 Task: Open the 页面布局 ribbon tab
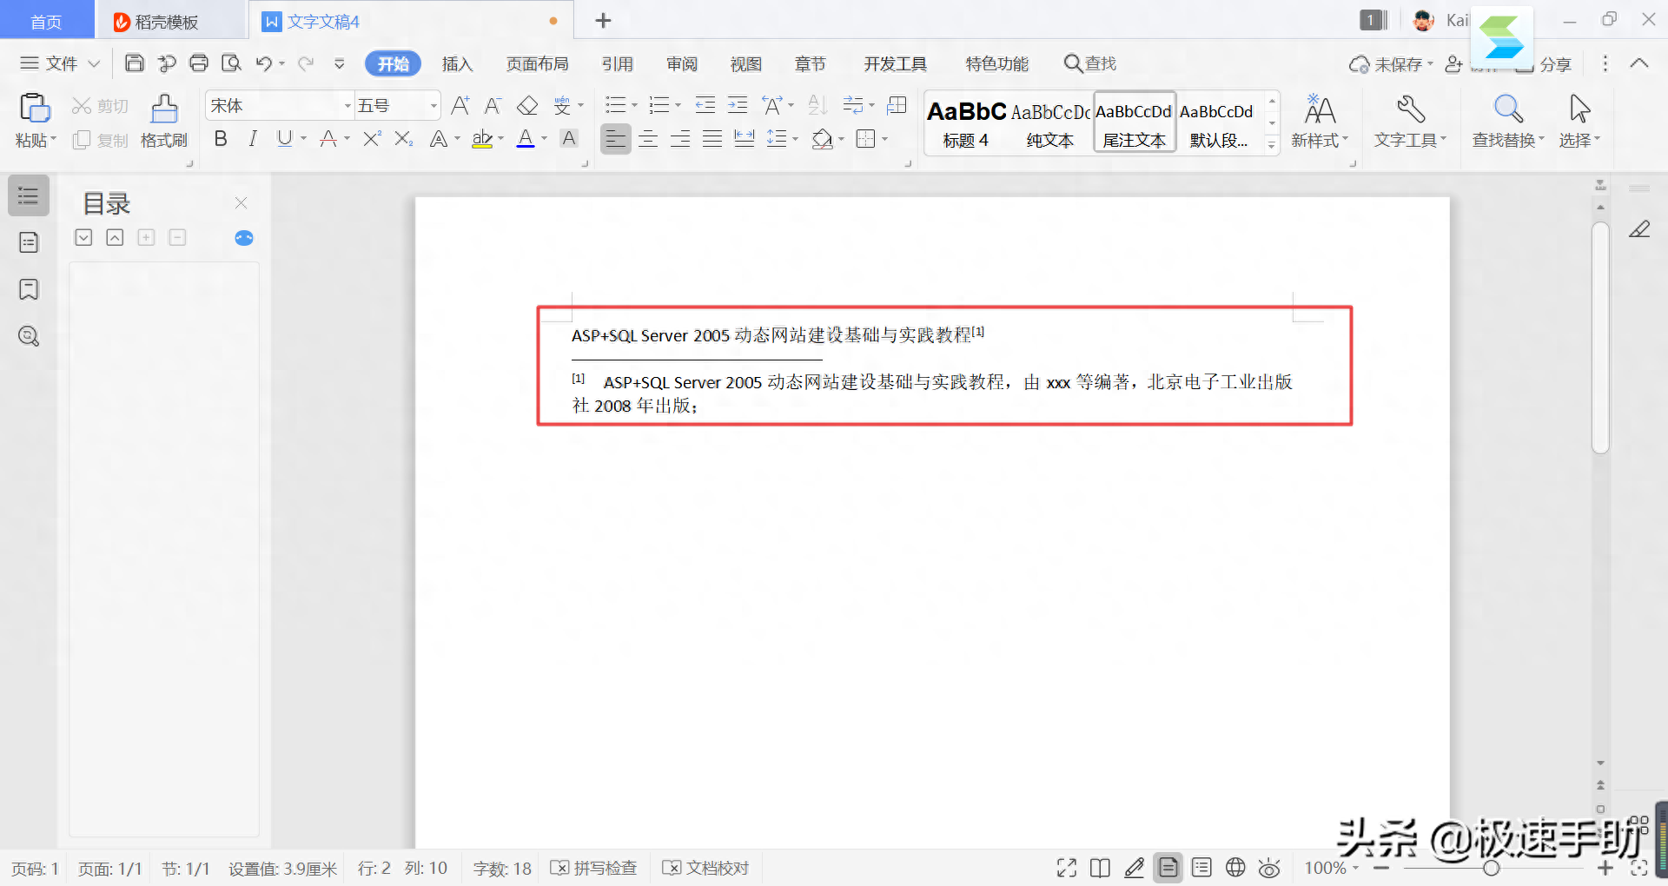[537, 63]
